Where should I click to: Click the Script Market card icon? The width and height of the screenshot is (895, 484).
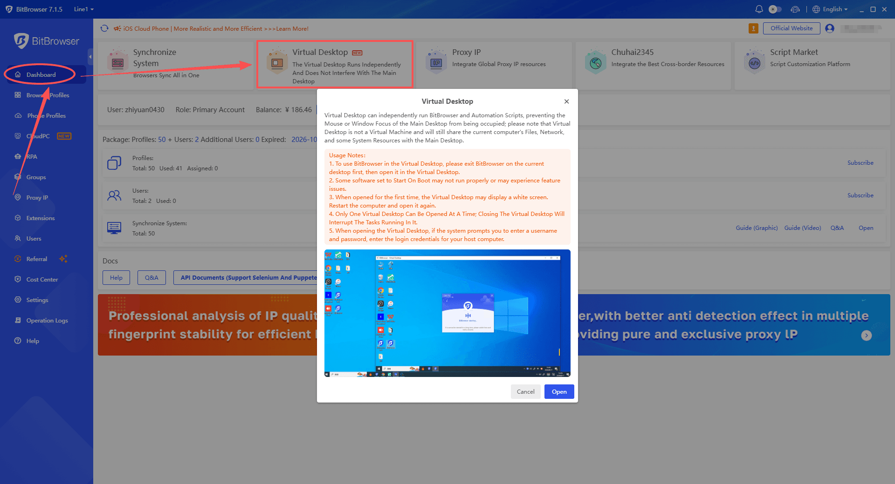[755, 62]
